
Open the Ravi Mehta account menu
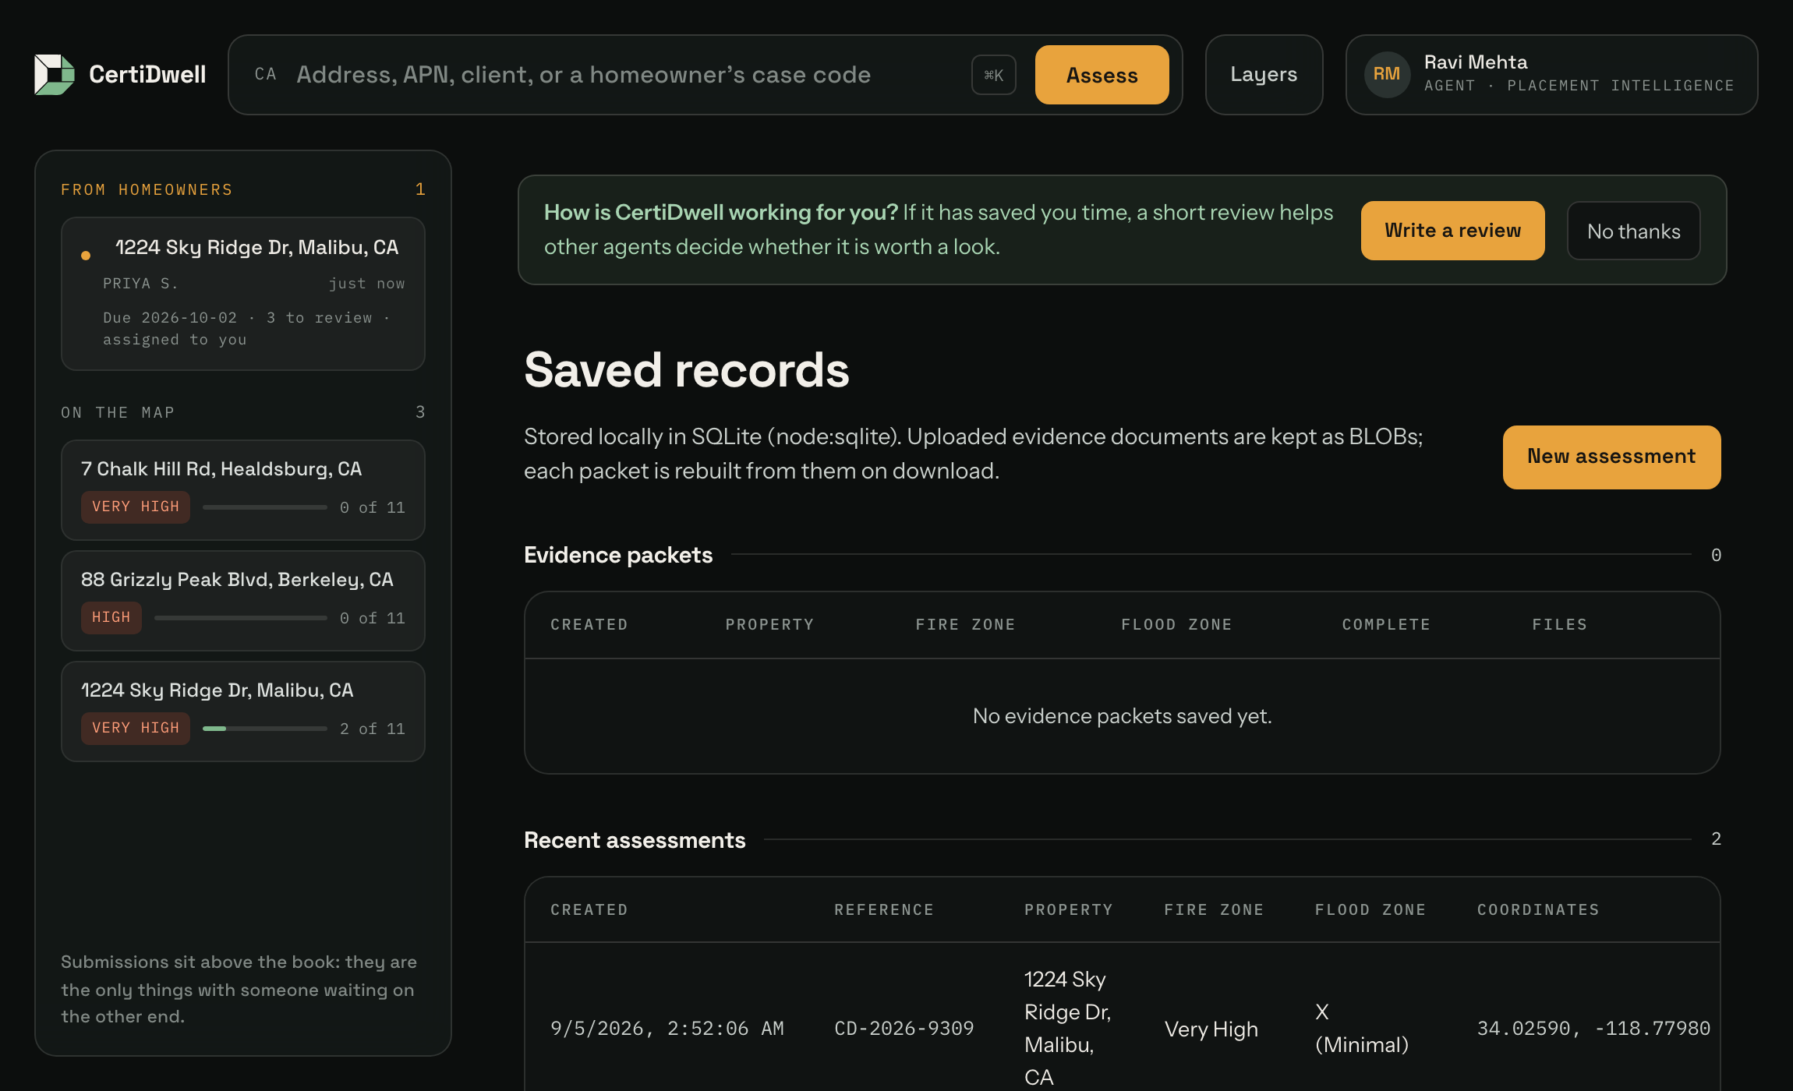(x=1551, y=75)
